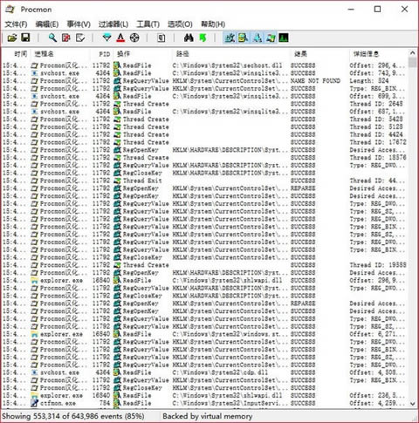
Task: Click the green Jump To arrow icon
Action: (203, 38)
